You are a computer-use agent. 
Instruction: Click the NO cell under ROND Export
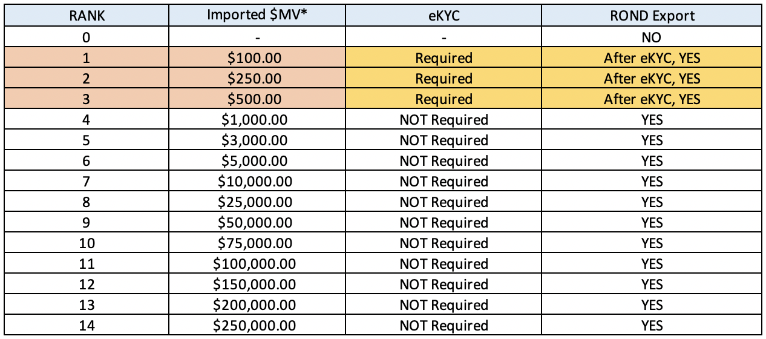tap(652, 38)
